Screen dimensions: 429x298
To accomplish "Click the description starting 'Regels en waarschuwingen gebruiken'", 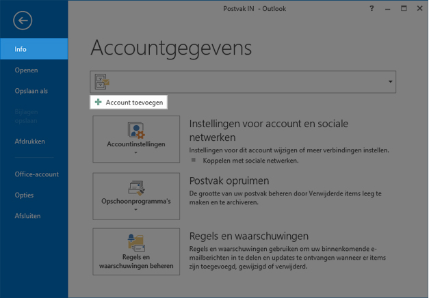I will (287, 258).
